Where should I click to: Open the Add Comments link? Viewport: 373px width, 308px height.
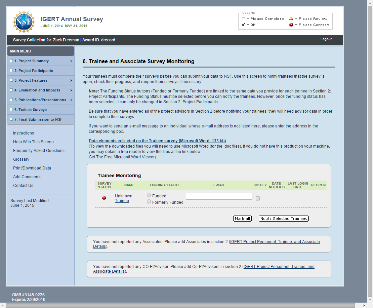click(27, 177)
